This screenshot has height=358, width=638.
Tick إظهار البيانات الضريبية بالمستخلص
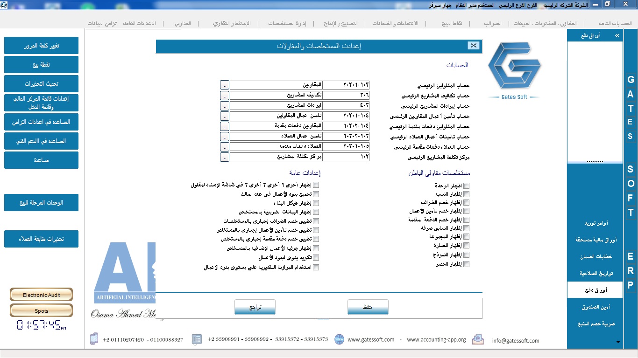pos(316,212)
